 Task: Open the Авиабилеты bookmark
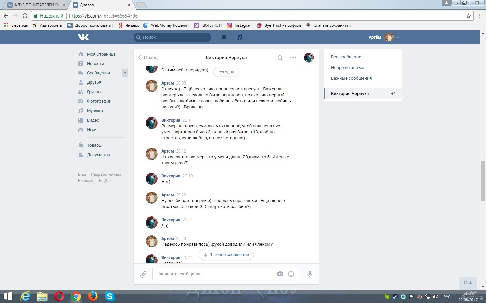point(48,25)
